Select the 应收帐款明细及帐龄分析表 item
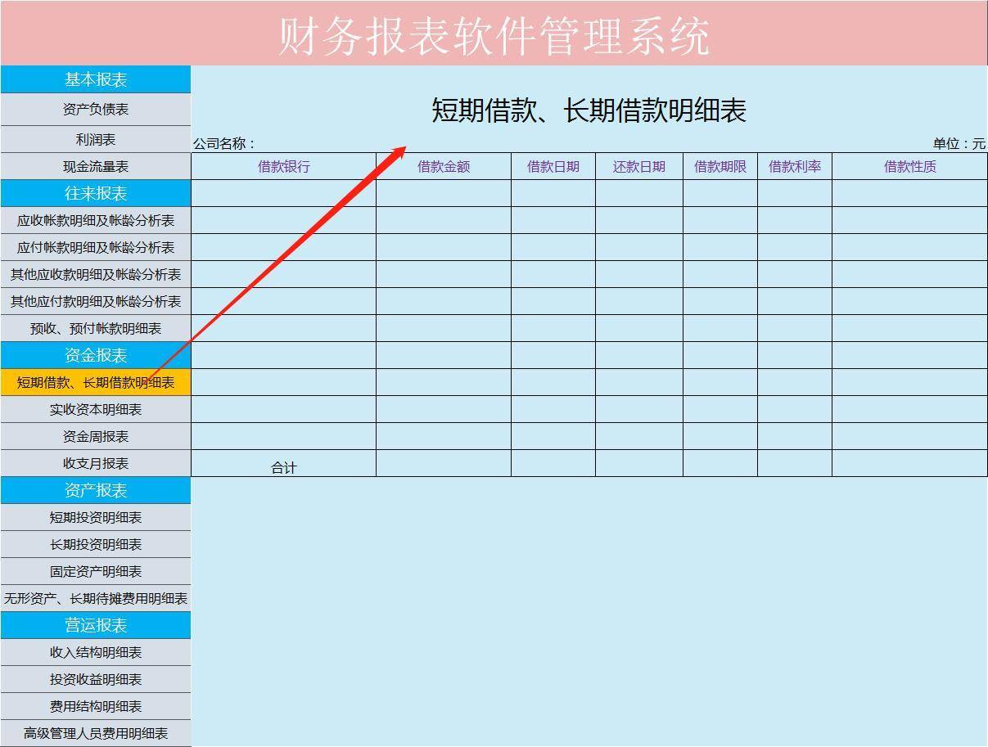This screenshot has height=747, width=988. [x=96, y=220]
